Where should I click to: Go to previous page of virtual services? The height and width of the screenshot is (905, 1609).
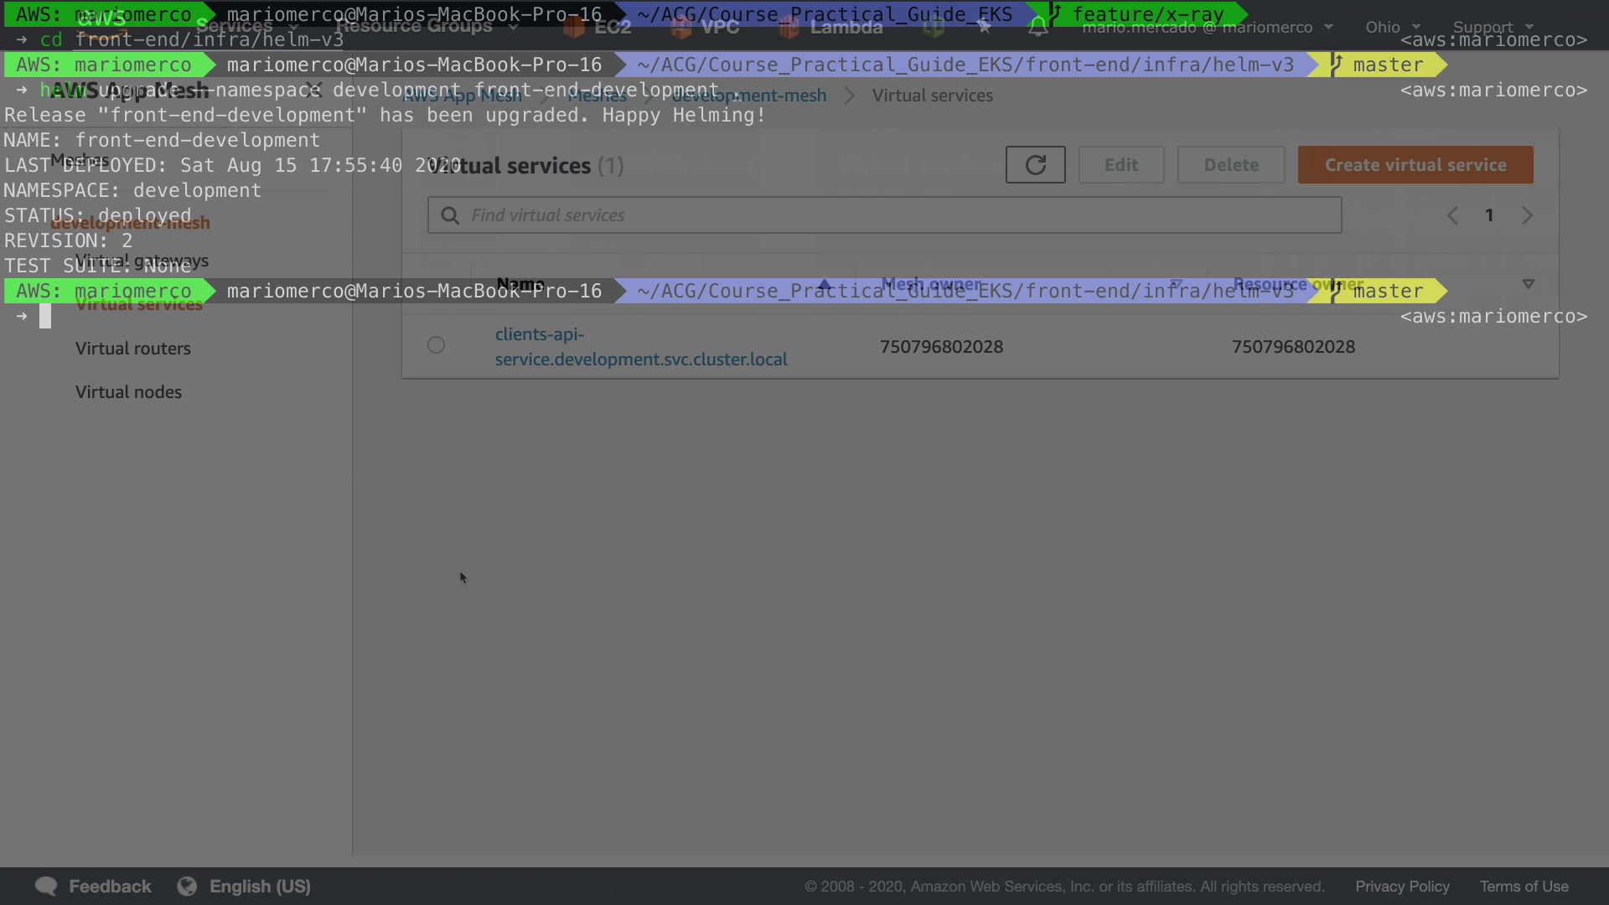pyautogui.click(x=1452, y=215)
